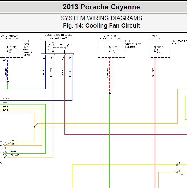Click the RED/GRN wire label

point(107,73)
